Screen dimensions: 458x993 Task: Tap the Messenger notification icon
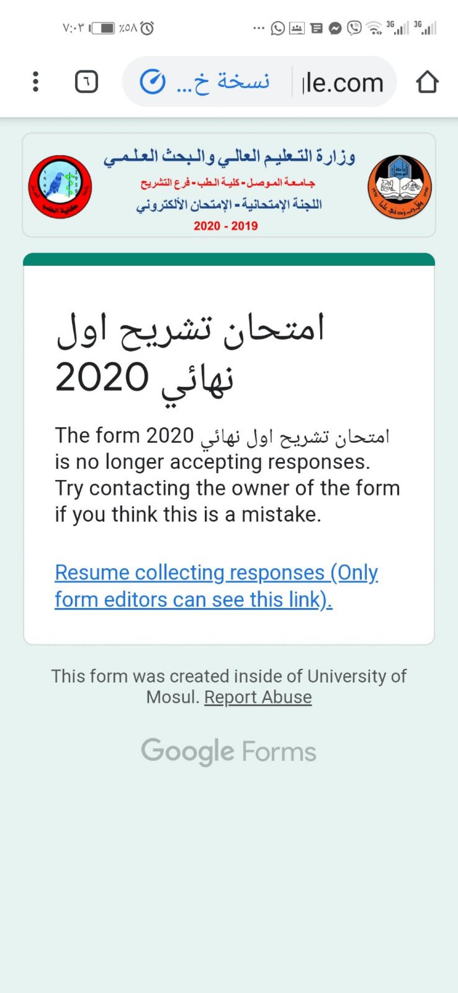click(335, 29)
